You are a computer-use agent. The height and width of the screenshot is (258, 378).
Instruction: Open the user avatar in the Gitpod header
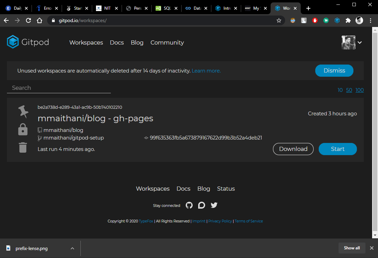[x=348, y=42]
